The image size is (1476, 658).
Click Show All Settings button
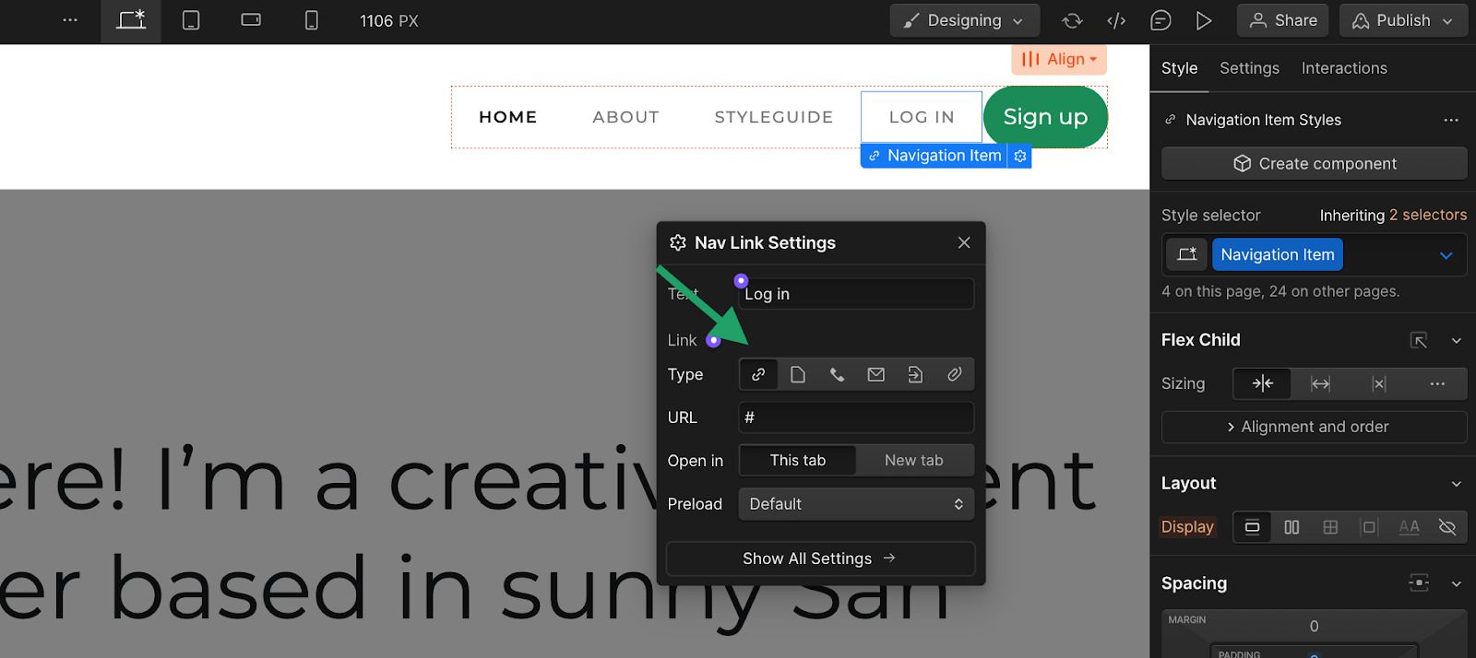coord(819,558)
